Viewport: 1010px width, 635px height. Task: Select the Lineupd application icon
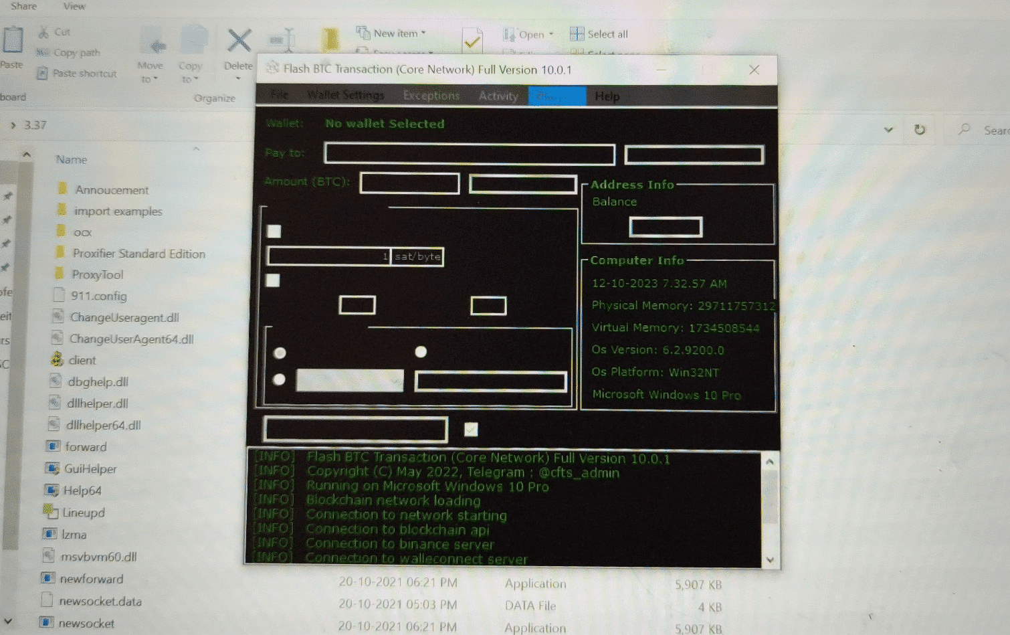[50, 512]
